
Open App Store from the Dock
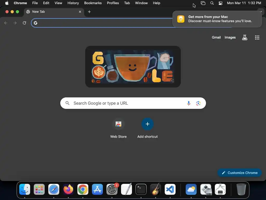pos(97,189)
